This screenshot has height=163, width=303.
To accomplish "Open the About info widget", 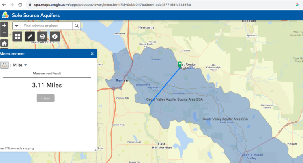I will point(55,37).
